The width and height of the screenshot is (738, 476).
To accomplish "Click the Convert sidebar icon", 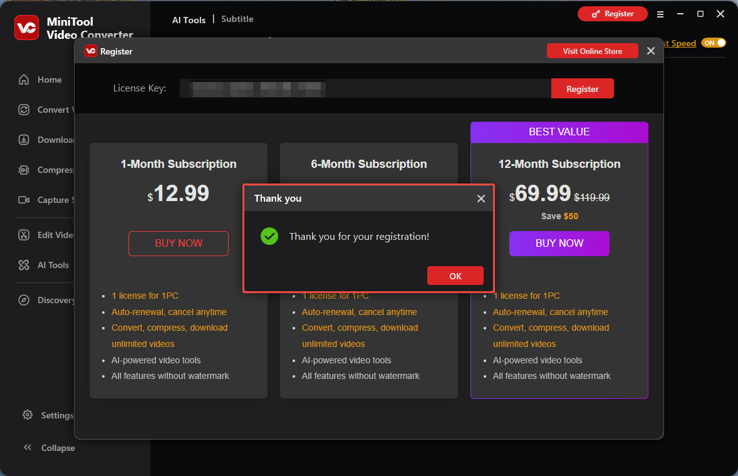I will tap(24, 110).
